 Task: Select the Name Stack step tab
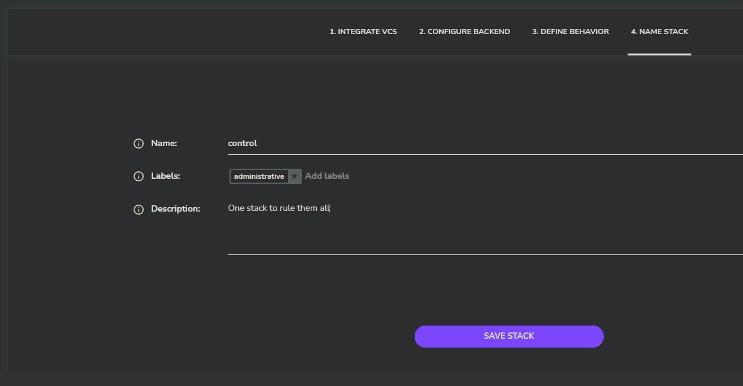click(660, 31)
